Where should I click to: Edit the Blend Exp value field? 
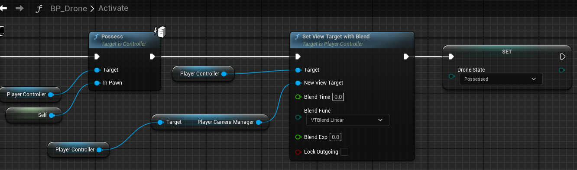tap(335, 137)
